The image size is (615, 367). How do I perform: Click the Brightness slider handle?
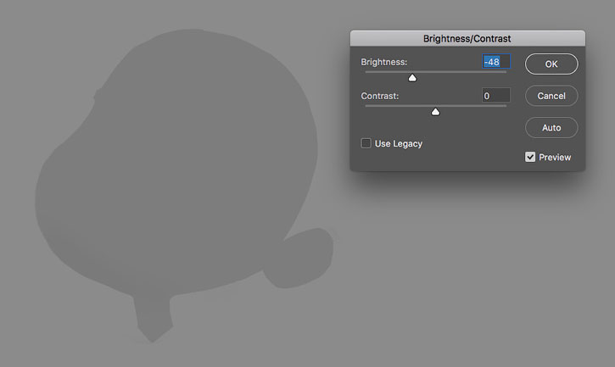click(x=412, y=78)
